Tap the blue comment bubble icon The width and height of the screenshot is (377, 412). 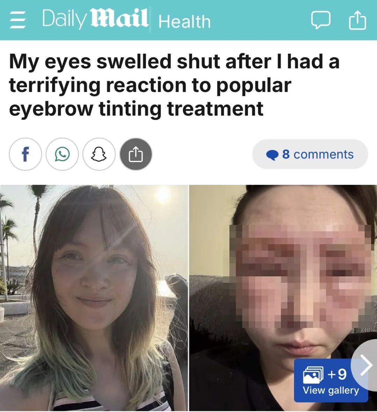272,155
